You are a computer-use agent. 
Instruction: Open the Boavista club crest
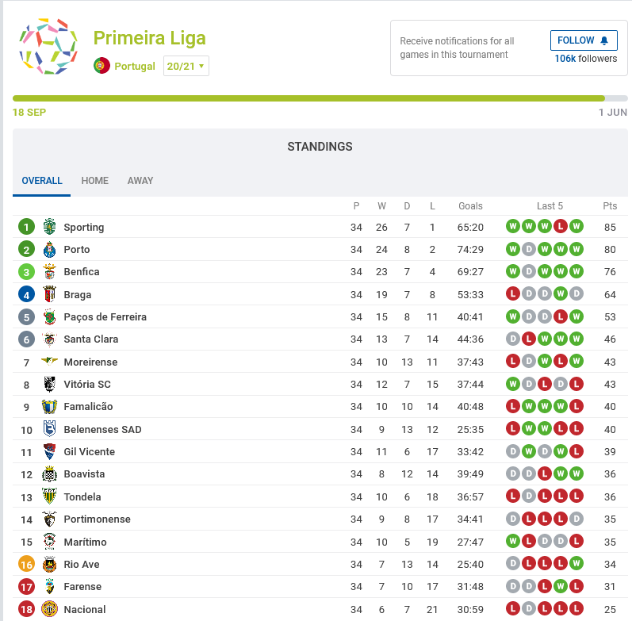50,473
